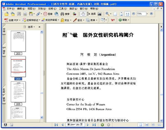Set Actual Size page view

tap(115, 14)
